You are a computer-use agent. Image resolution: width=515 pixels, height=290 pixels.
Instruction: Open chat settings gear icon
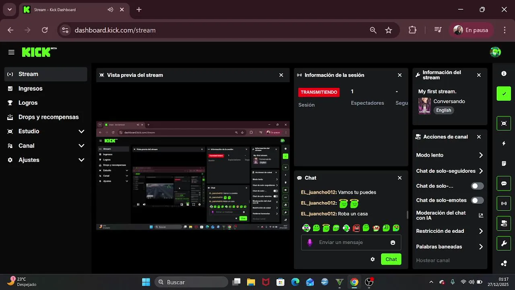373,259
